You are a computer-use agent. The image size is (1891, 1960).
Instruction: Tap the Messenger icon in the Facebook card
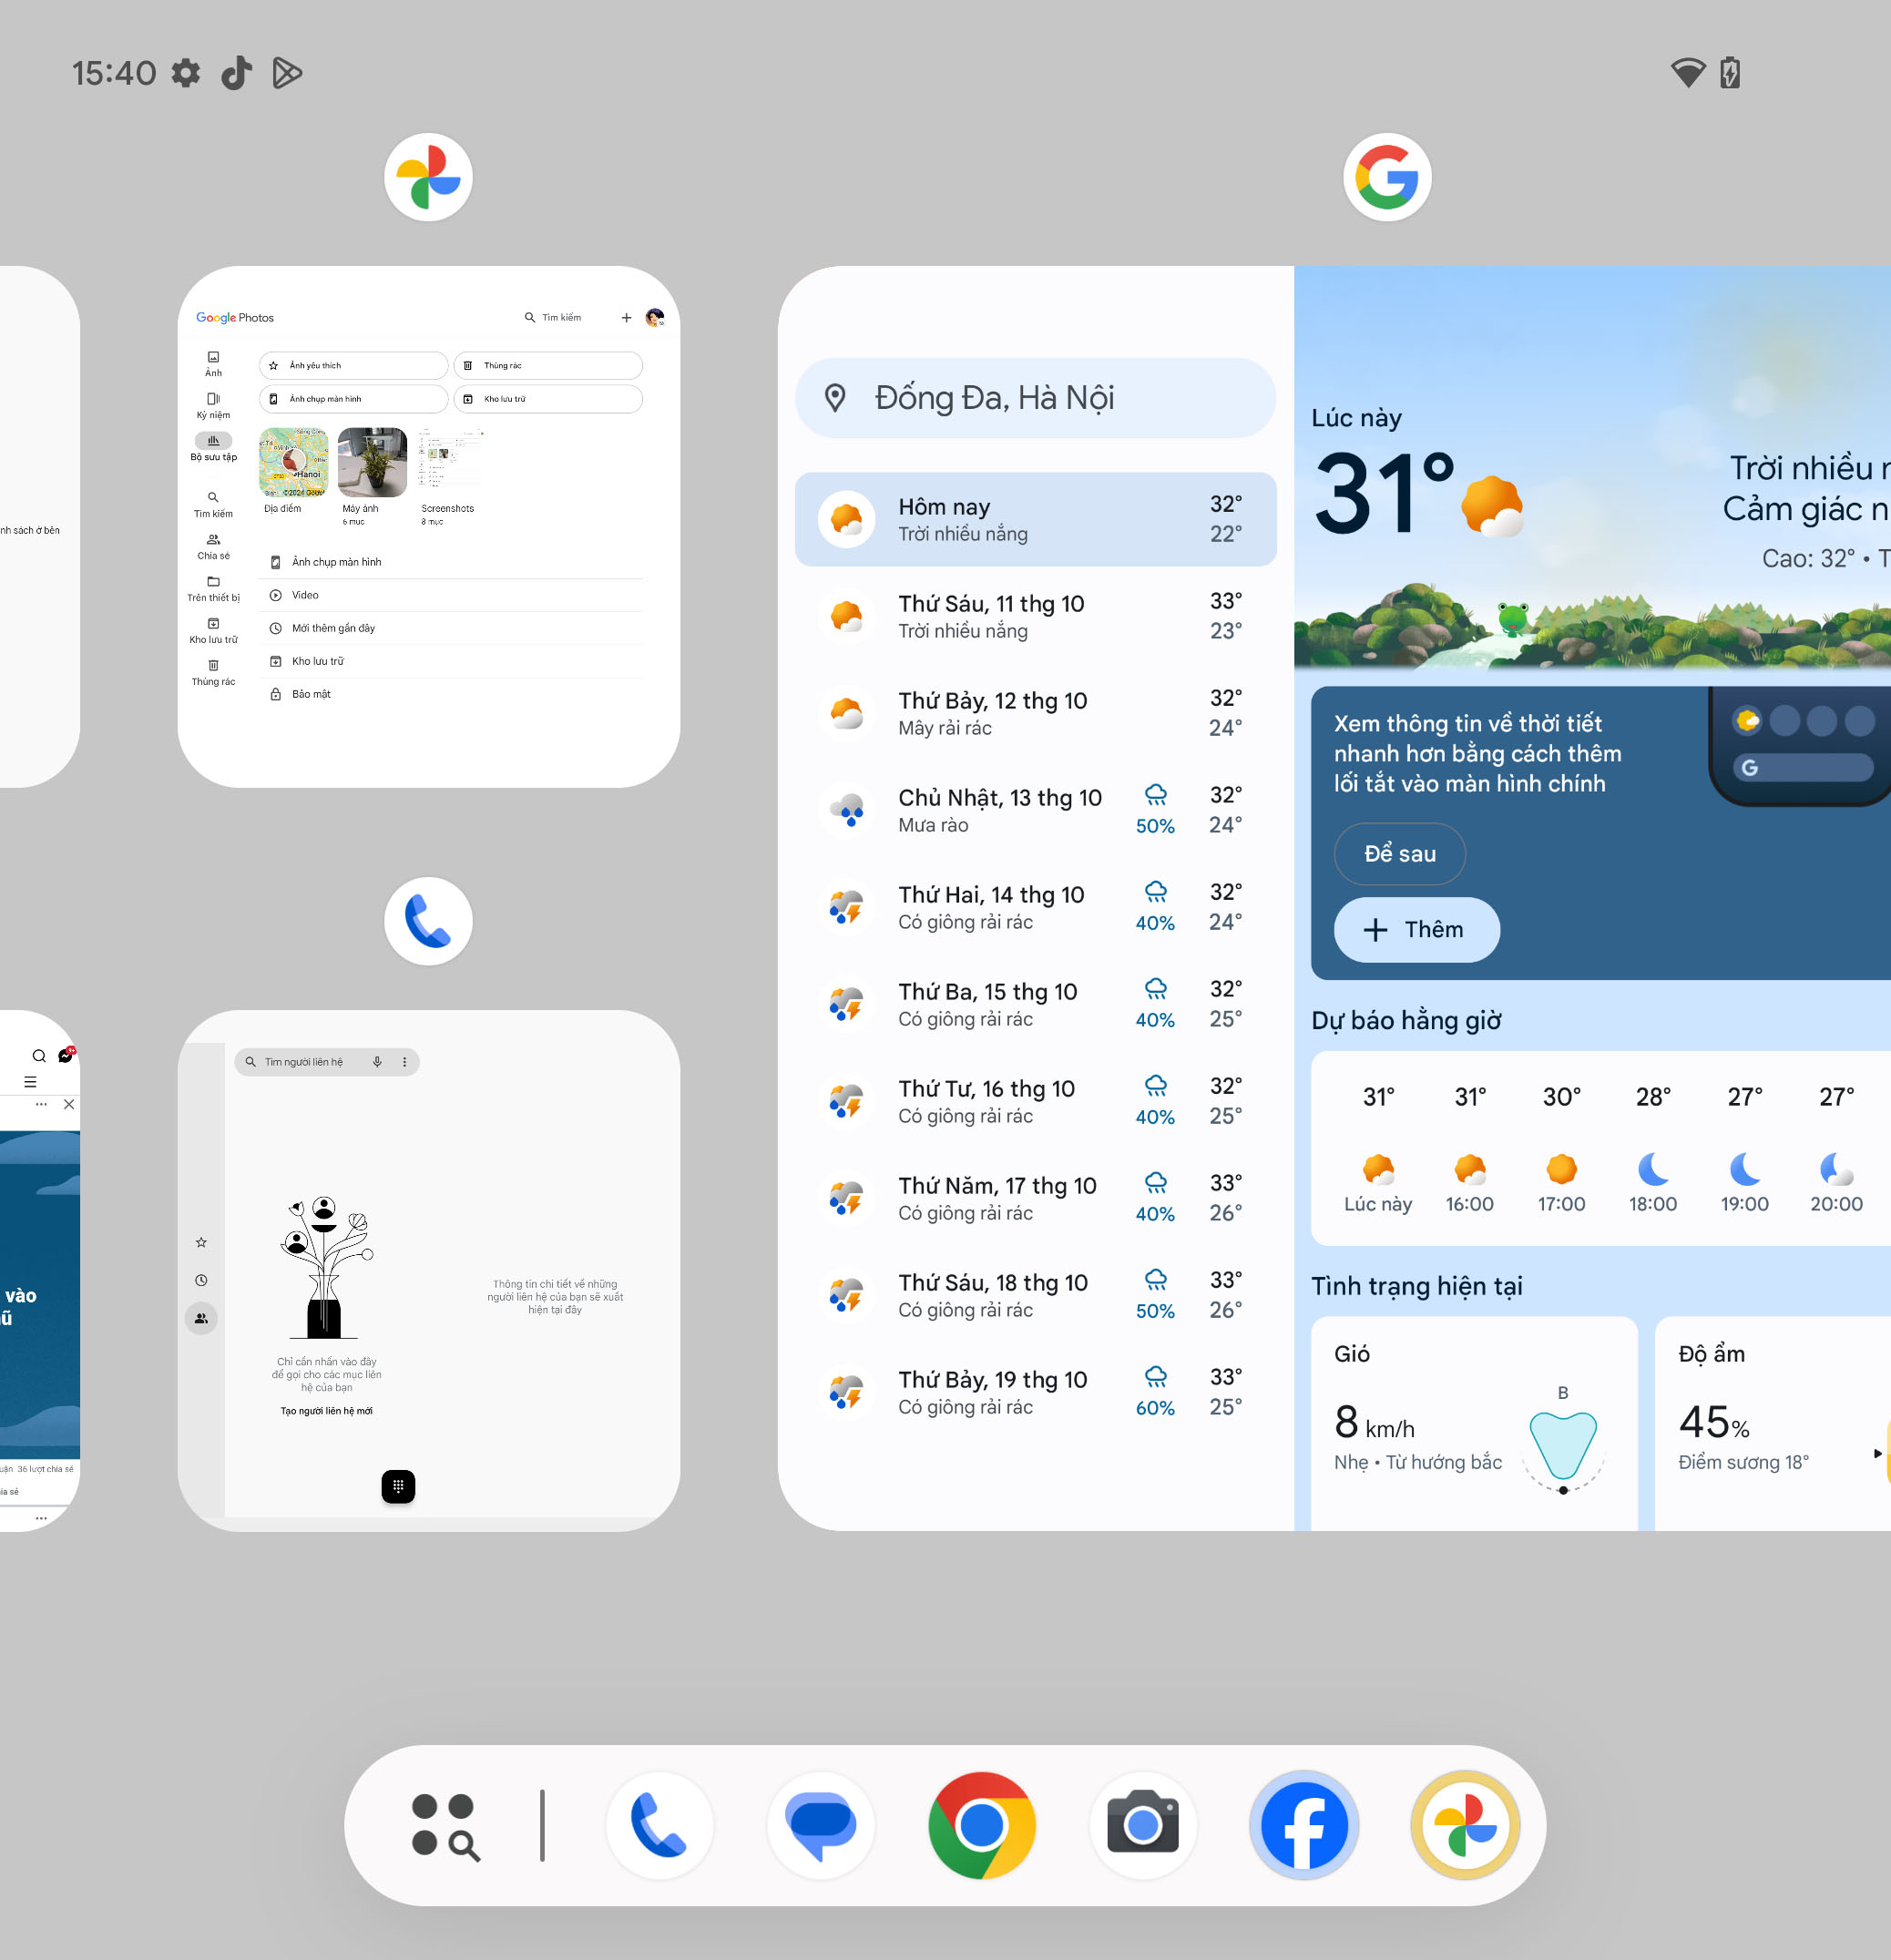coord(66,1055)
